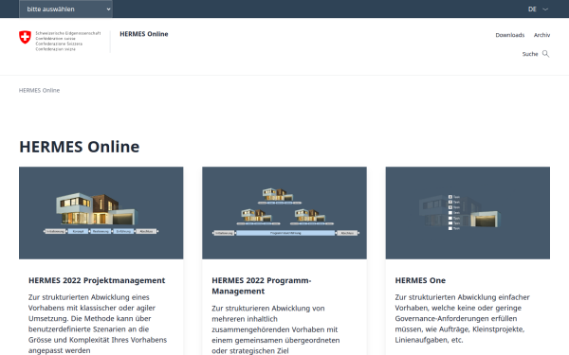Viewport: 569px width, 355px height.
Task: Click the 'HERMES Online' main page title
Action: click(79, 147)
